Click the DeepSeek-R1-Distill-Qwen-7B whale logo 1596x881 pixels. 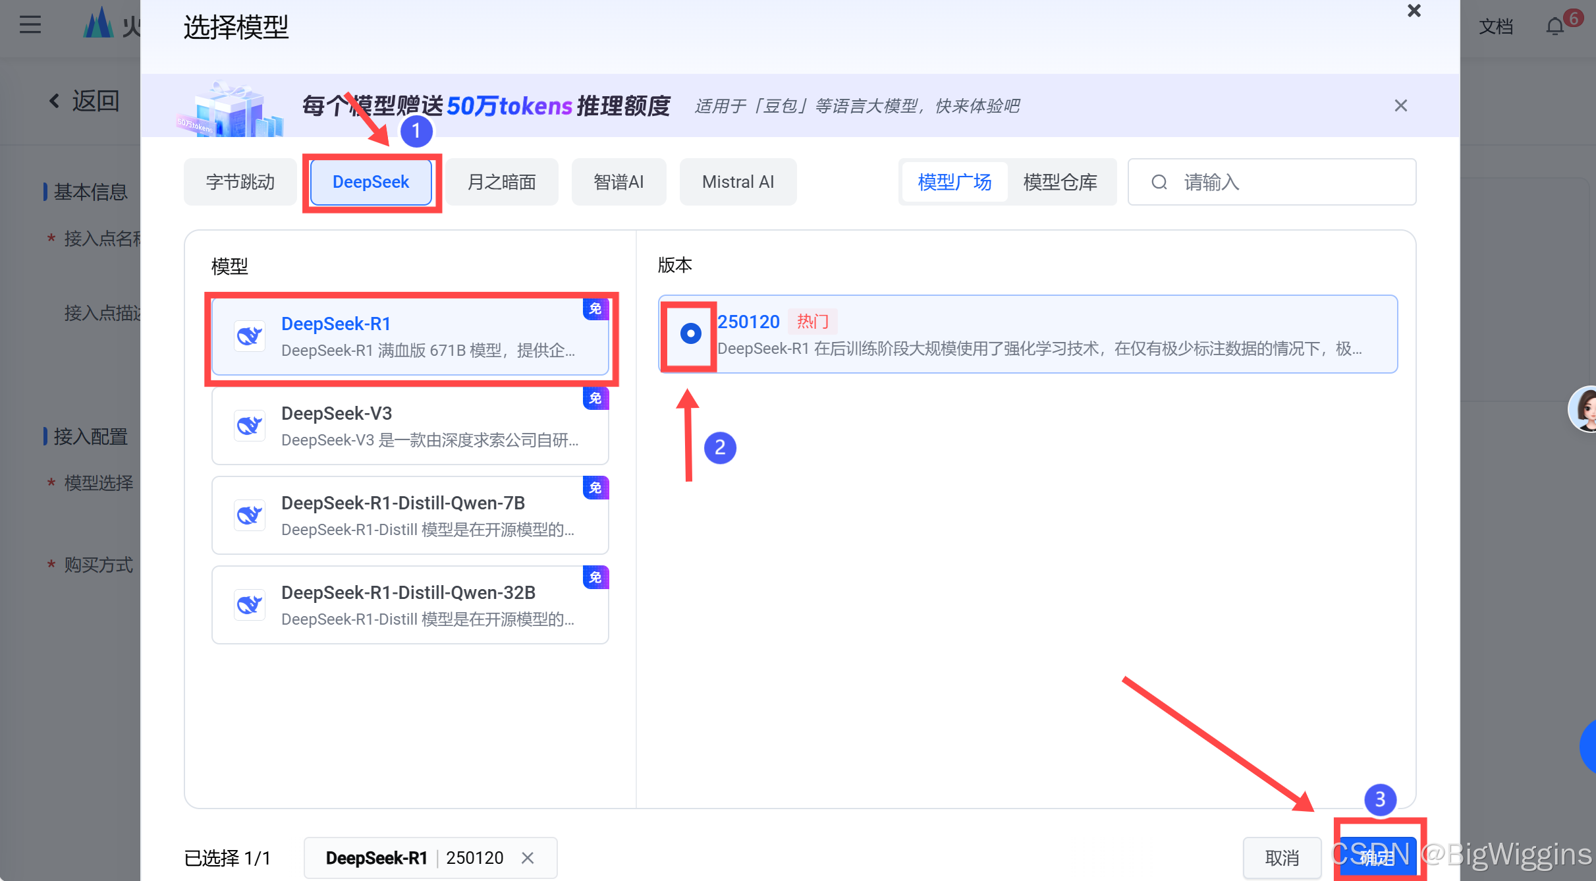pos(250,515)
